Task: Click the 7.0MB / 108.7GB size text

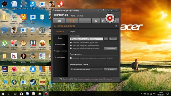Action: [77, 16]
